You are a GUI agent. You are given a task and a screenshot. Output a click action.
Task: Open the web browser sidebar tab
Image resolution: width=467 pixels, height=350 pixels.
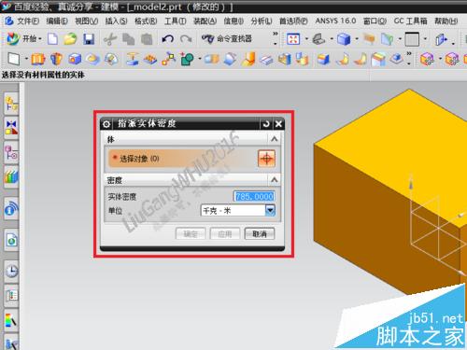click(11, 240)
